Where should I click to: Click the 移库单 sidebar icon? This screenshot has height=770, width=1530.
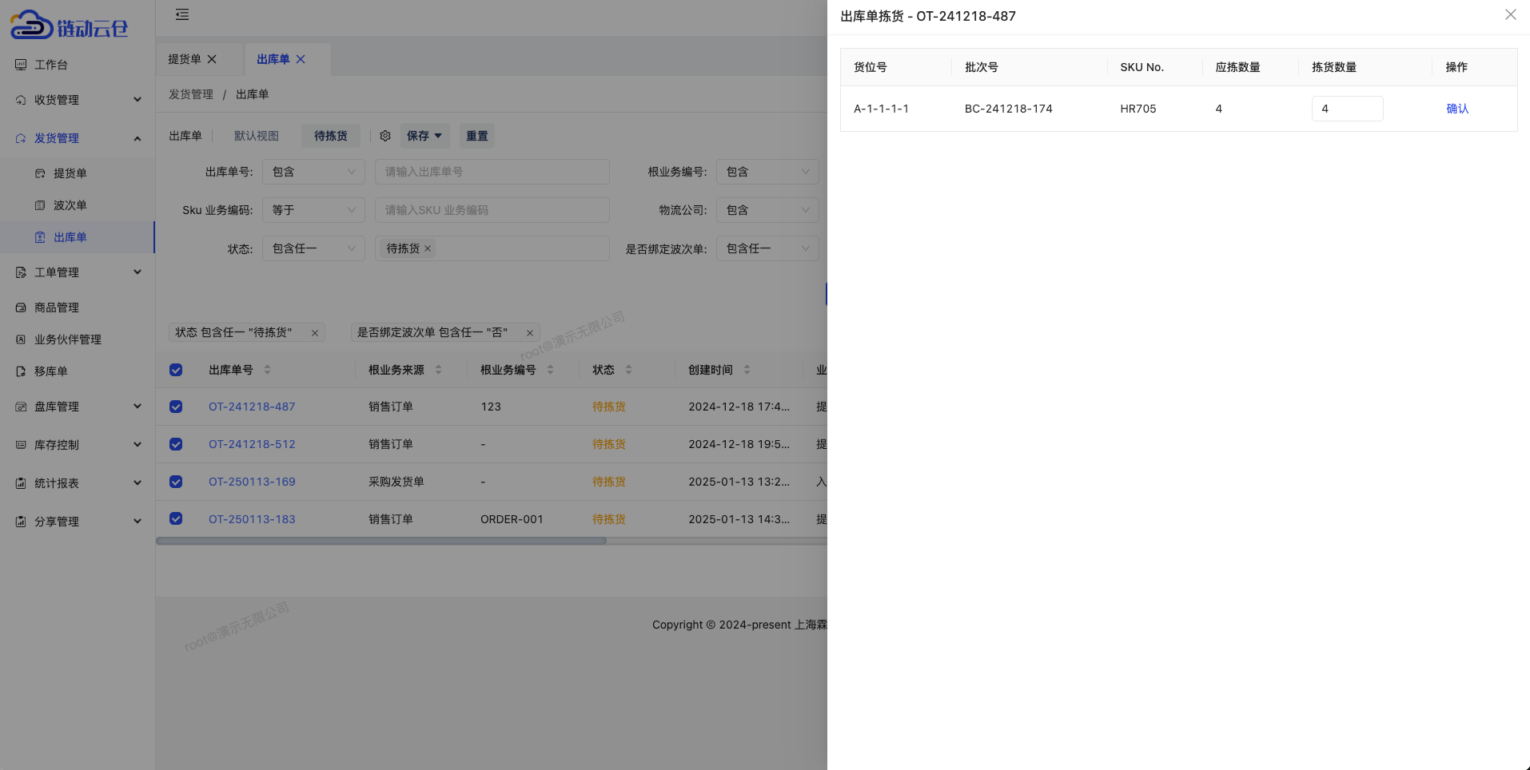click(21, 371)
